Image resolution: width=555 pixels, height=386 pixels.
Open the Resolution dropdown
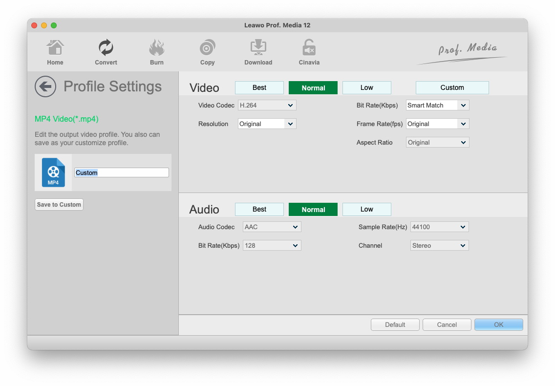[x=267, y=124]
